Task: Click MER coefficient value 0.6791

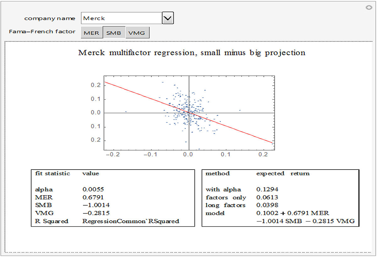Action: click(x=93, y=197)
